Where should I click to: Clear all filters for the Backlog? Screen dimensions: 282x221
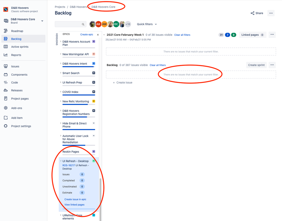(x=158, y=65)
